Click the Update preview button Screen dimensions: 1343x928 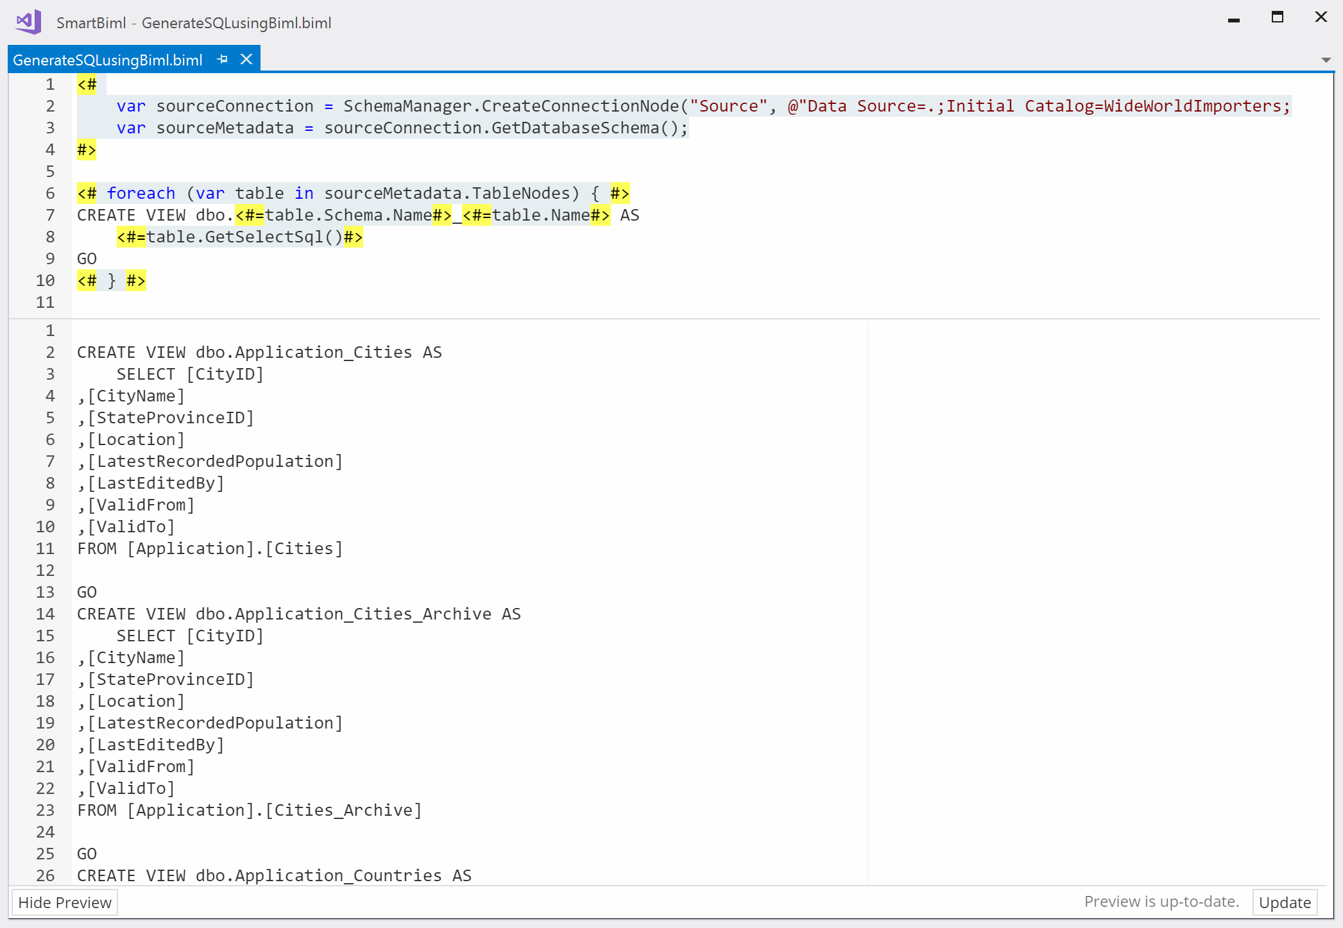(1285, 902)
